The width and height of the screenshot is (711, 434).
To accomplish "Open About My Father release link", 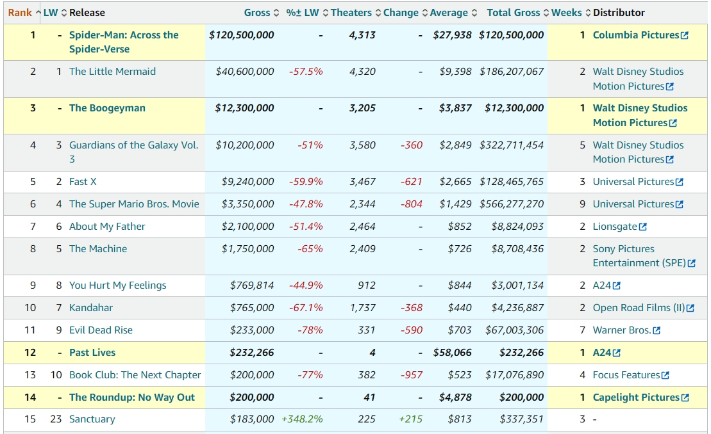I will (x=107, y=226).
